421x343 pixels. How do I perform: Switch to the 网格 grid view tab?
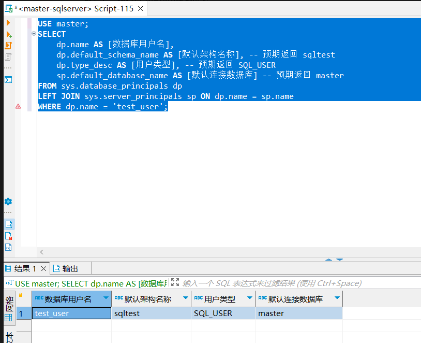pyautogui.click(x=9, y=309)
